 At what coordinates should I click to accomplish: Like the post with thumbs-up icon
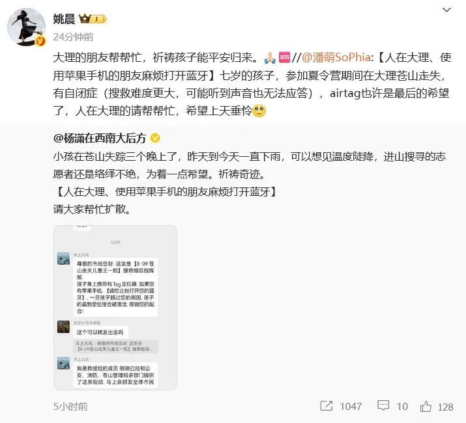pyautogui.click(x=426, y=406)
